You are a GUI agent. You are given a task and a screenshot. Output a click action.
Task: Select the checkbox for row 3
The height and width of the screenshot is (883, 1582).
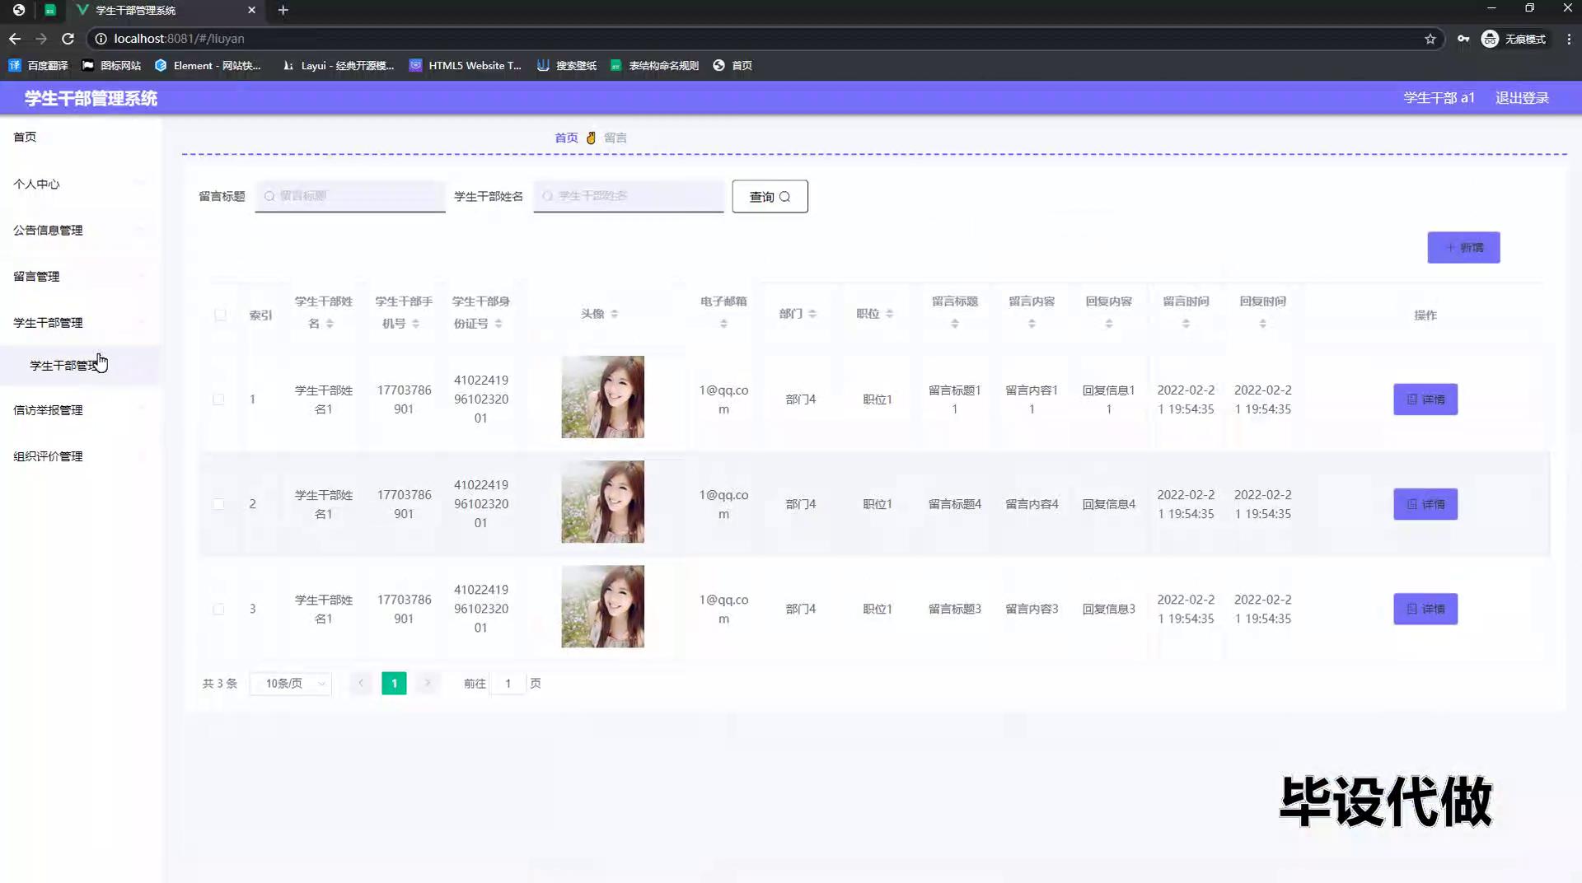click(218, 610)
